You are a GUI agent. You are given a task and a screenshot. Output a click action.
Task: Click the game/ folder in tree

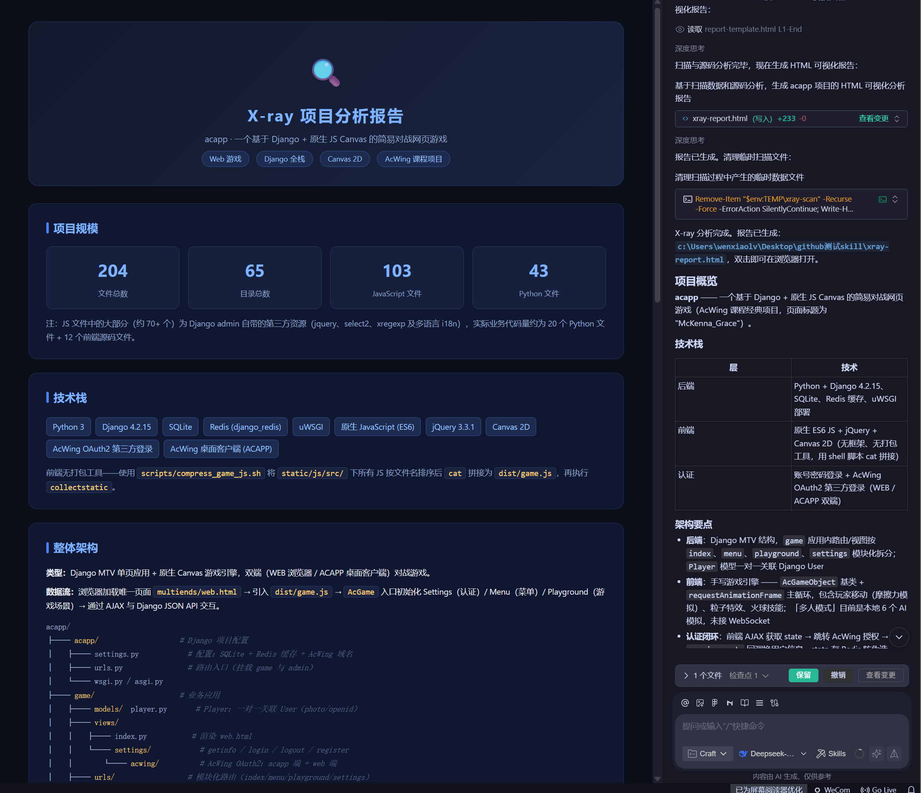84,695
